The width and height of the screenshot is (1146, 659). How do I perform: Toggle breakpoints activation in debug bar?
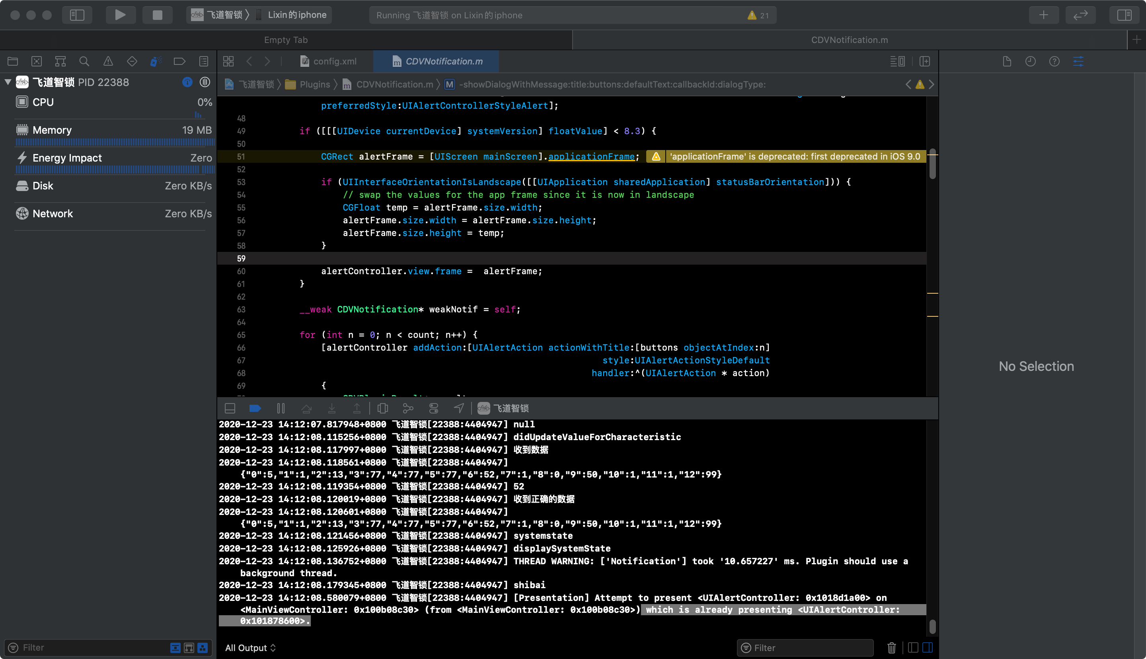(x=255, y=408)
